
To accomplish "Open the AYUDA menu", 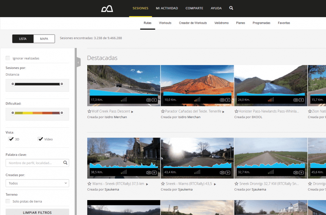I will point(216,8).
